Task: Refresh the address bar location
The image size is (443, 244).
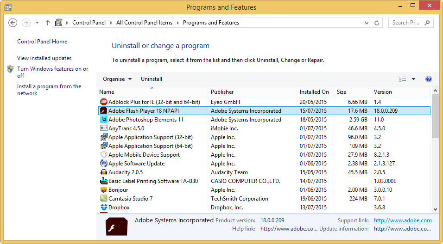Action: pyautogui.click(x=377, y=23)
